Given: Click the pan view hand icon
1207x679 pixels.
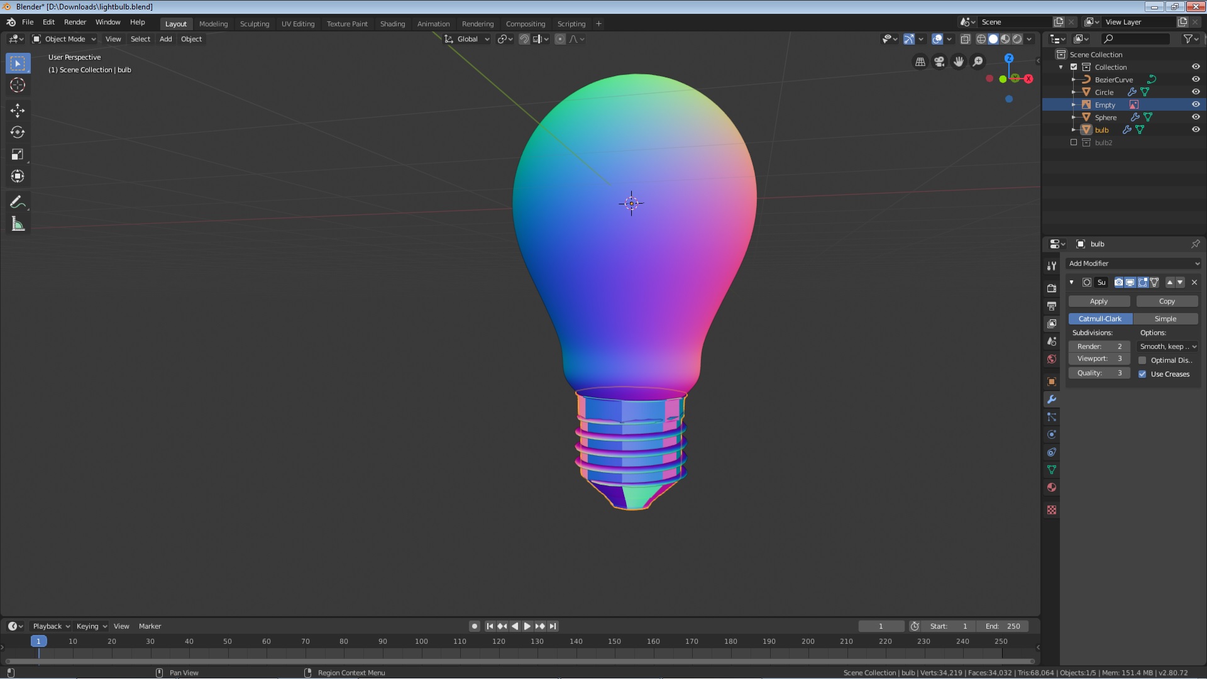Looking at the screenshot, I should point(959,62).
